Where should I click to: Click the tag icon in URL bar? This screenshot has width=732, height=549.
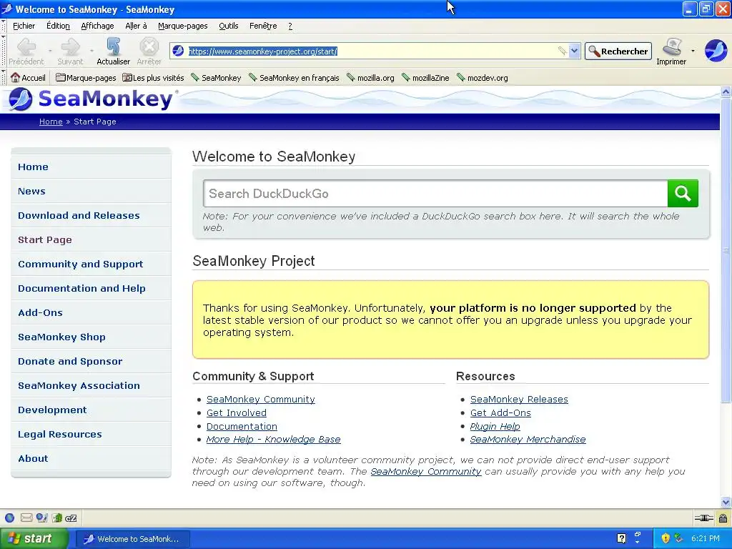point(562,51)
